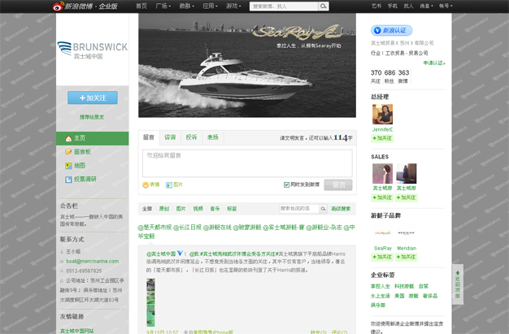Click the 俱乐部 tag
Viewport: 509px width, 334px height.
(378, 305)
